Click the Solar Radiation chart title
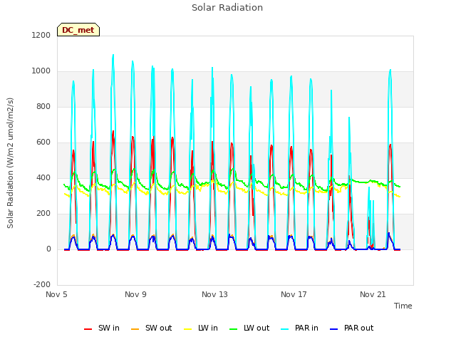456x342 pixels. [227, 8]
